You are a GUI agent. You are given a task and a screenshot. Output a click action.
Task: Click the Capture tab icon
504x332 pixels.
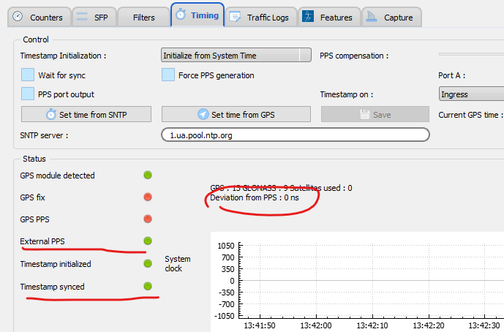coord(372,17)
